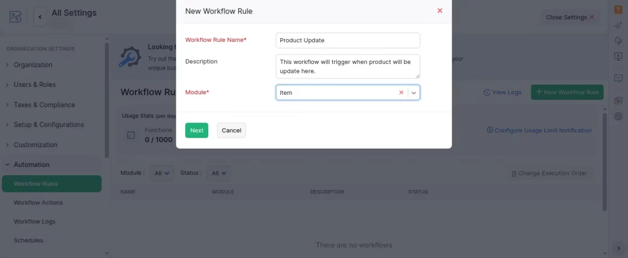Close the New Workflow Rule dialog

click(440, 10)
